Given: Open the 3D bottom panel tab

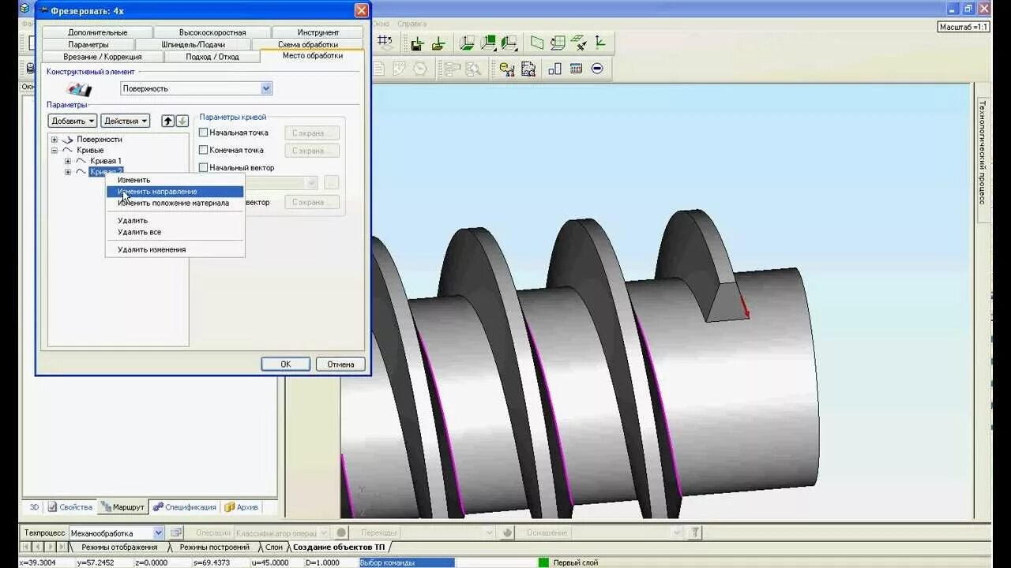Looking at the screenshot, I should (34, 507).
